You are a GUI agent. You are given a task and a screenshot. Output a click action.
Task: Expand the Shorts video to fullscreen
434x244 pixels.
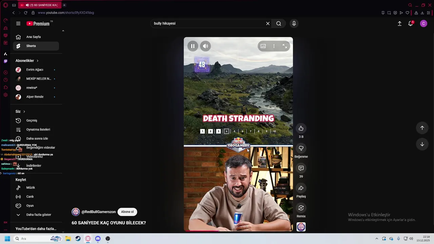tap(285, 46)
